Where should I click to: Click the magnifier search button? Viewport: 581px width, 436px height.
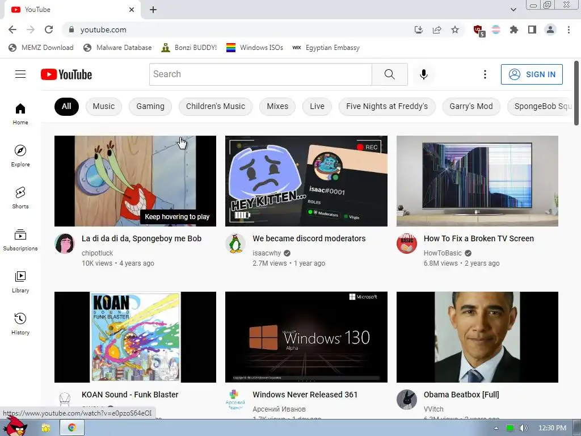click(389, 74)
